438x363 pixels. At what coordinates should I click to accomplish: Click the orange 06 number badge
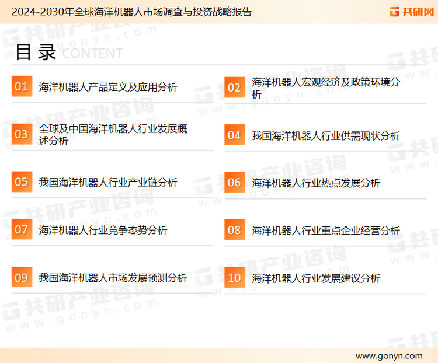tap(235, 182)
